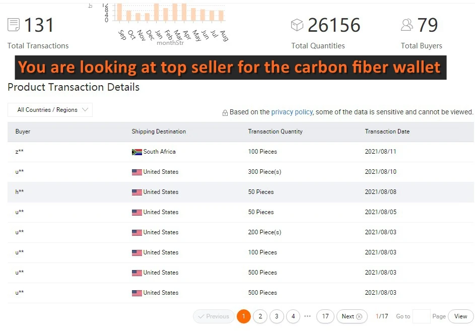Click the Total Buyers people icon
Viewport: 475px width, 332px height.
click(x=406, y=25)
